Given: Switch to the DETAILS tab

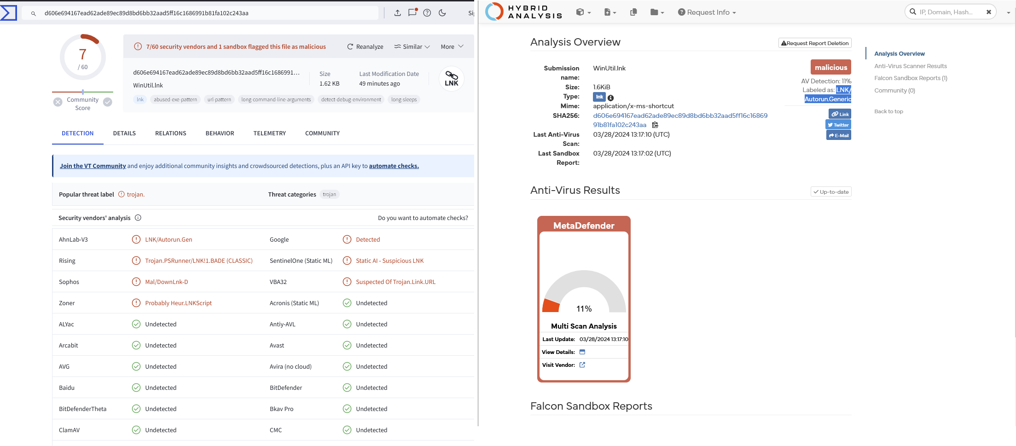Looking at the screenshot, I should point(124,133).
